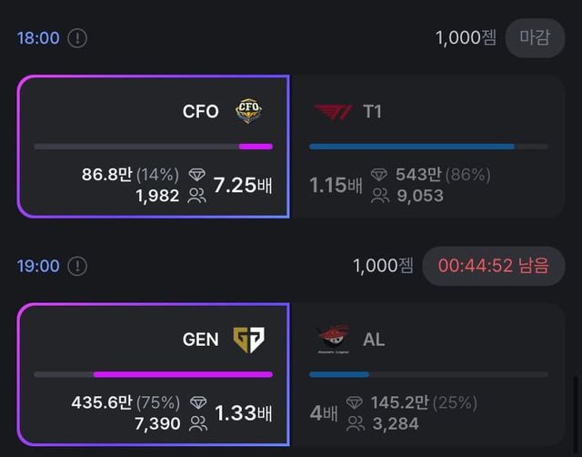Click the participants icon in T1 card

point(380,195)
